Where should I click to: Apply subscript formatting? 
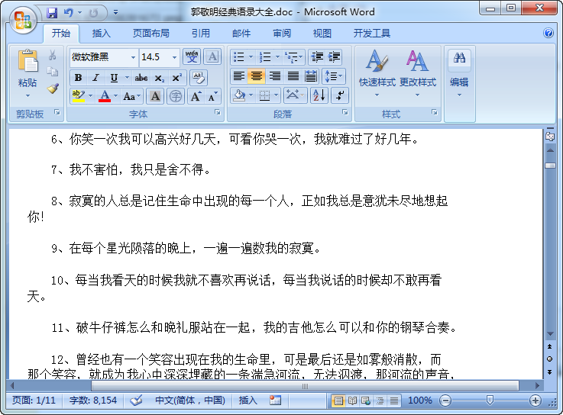pyautogui.click(x=159, y=78)
